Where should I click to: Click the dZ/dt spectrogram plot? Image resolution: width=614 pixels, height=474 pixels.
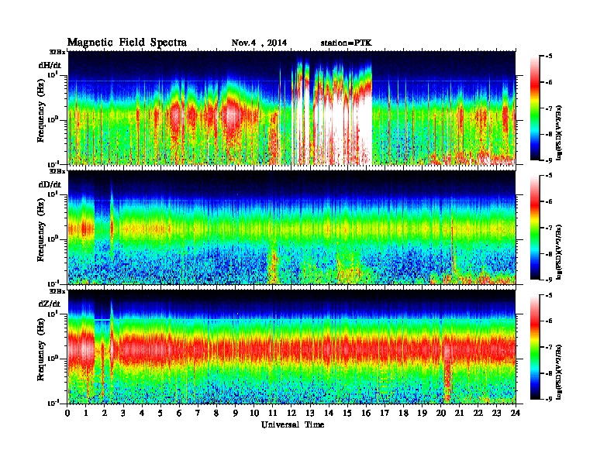click(x=291, y=346)
